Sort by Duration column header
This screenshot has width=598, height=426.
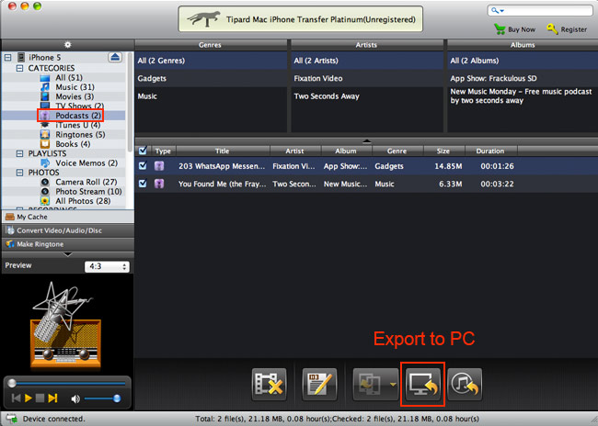[490, 151]
